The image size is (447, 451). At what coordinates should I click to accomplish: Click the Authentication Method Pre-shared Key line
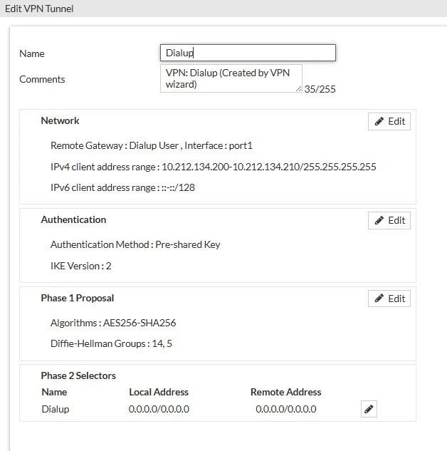pyautogui.click(x=135, y=244)
